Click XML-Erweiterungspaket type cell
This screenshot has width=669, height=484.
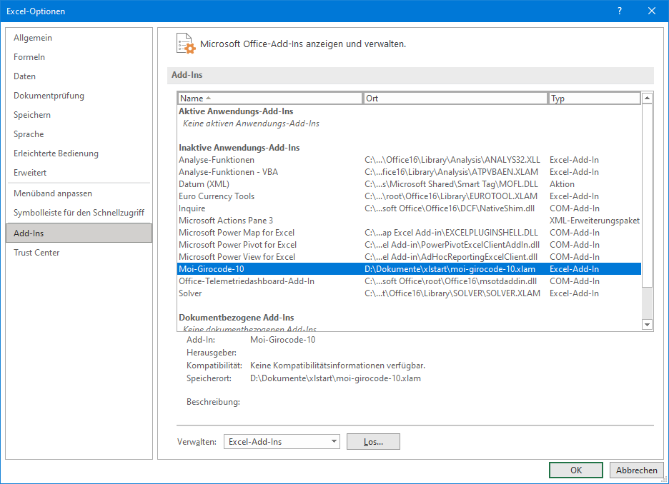[x=595, y=221]
